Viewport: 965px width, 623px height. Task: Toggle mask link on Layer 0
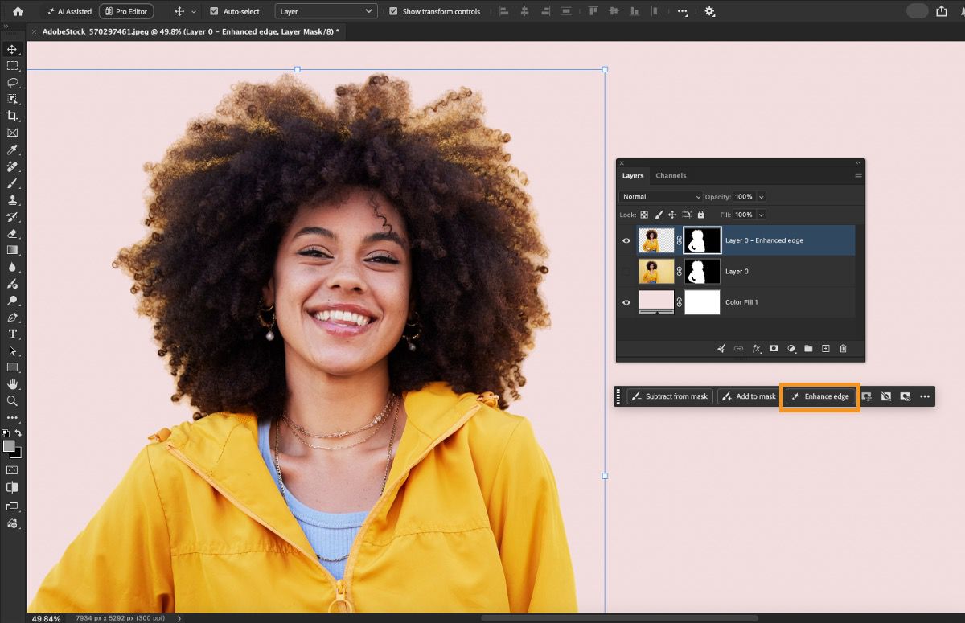point(679,271)
